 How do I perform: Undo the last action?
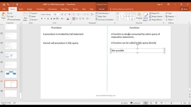click(x=8, y=4)
